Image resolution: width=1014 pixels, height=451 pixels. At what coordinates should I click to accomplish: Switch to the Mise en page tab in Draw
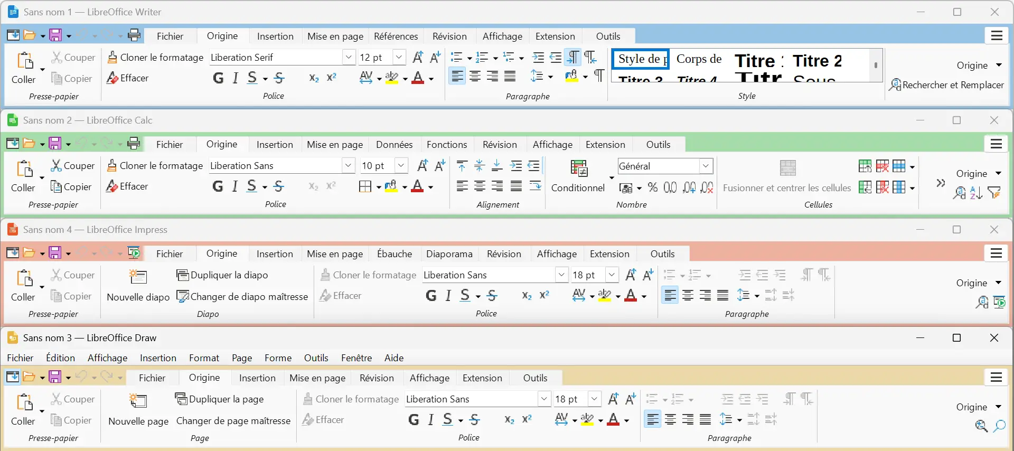[x=317, y=378]
